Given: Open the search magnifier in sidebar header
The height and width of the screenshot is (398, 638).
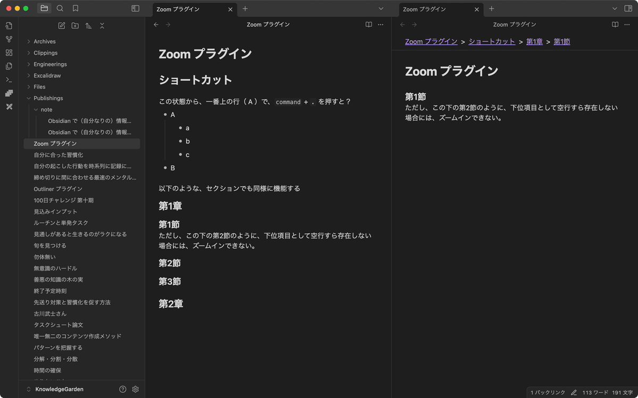Looking at the screenshot, I should coord(60,9).
